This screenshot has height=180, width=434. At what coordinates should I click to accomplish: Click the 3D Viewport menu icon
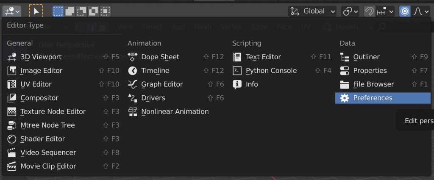coord(11,57)
